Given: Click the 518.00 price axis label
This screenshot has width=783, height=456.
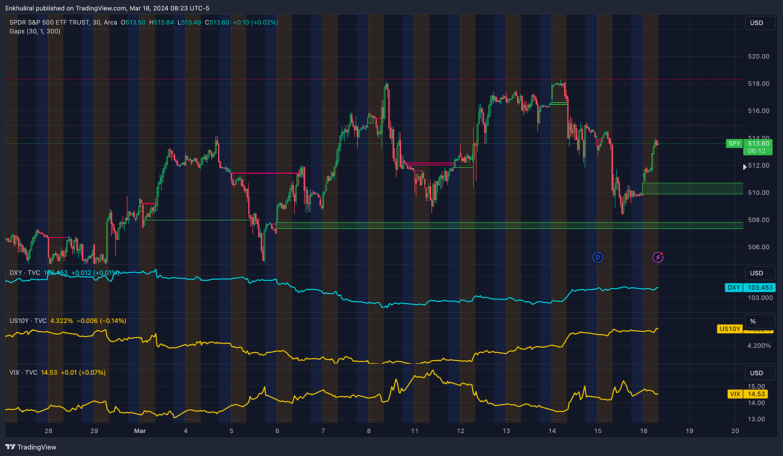Looking at the screenshot, I should pos(758,84).
